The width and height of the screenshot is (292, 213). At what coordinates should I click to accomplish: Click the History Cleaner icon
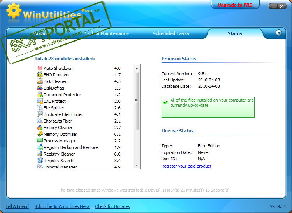pos(40,128)
